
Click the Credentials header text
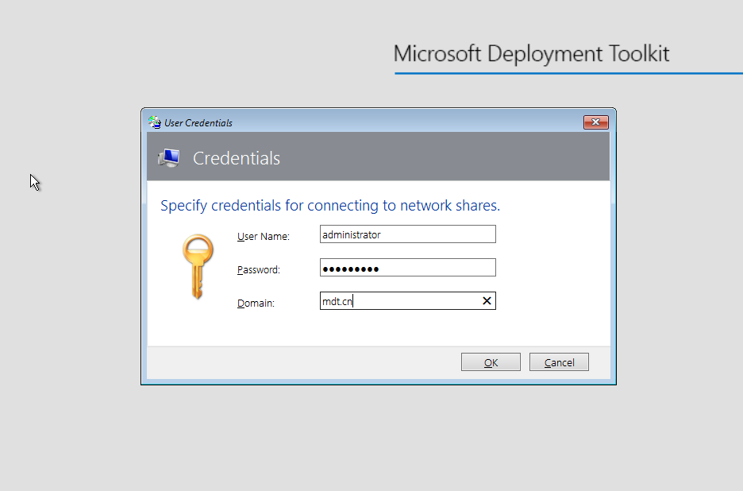coord(237,158)
